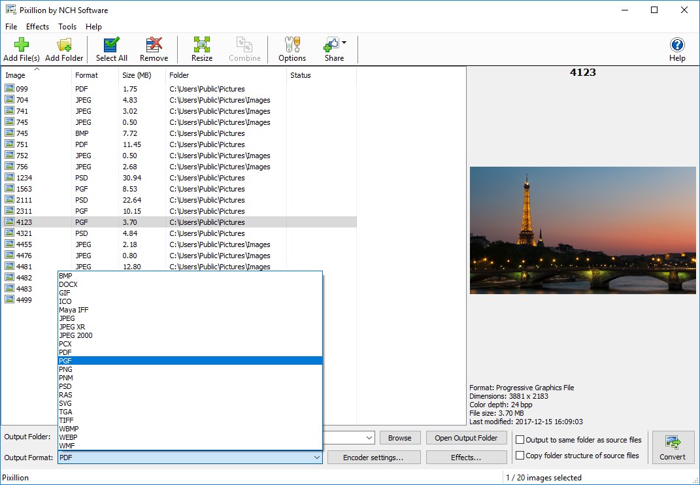
Task: Click the Add File(s) icon
Action: (x=20, y=44)
